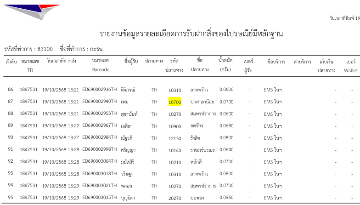Click the เบอร์ผู้รับ column header
The height and width of the screenshot is (205, 360).
[248, 66]
